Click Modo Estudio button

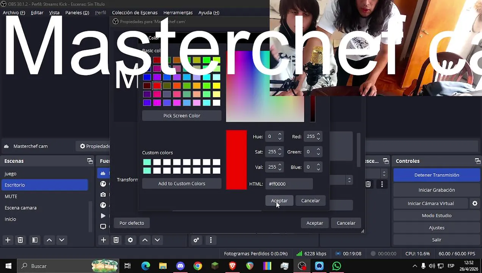(437, 215)
